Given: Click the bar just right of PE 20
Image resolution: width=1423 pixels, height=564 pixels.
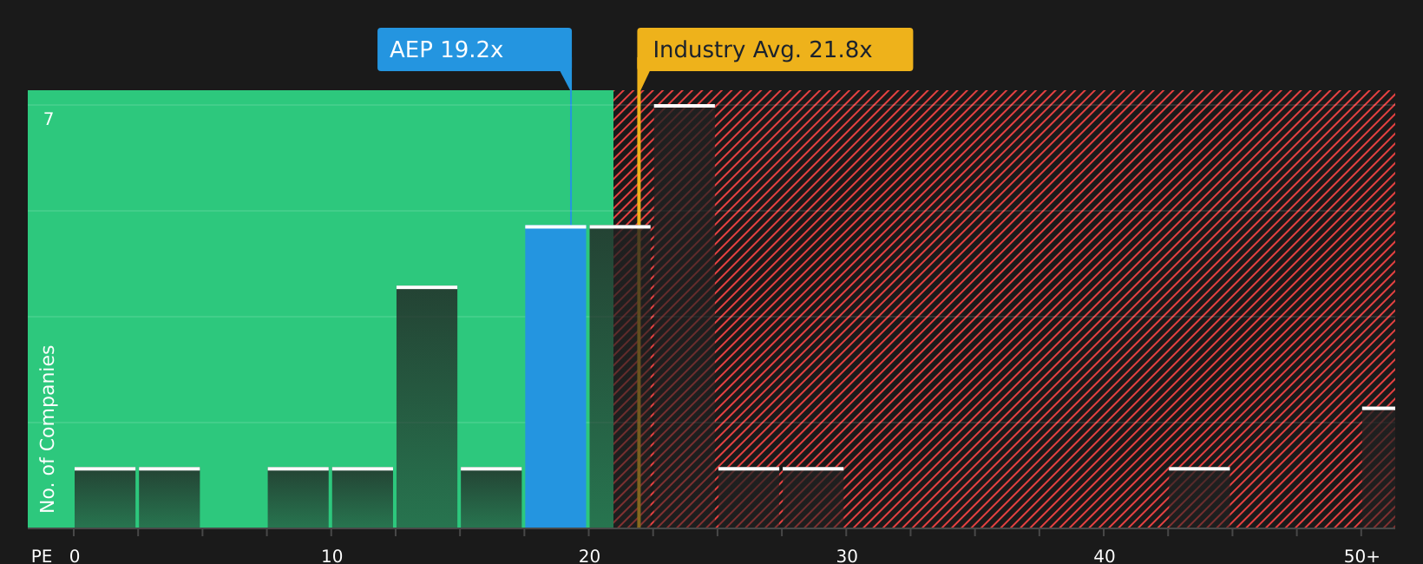Looking at the screenshot, I should (620, 377).
